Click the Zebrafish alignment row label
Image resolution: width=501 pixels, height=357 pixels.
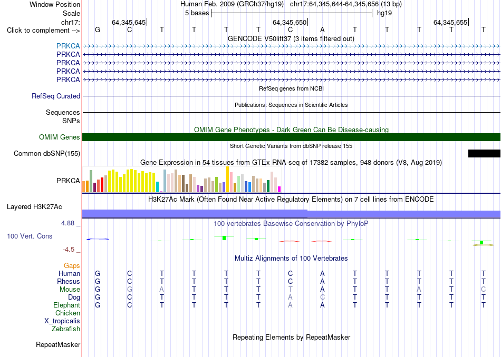[x=66, y=329]
